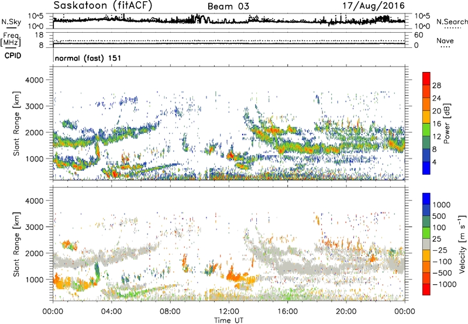This screenshot has width=468, height=324.
Task: Click the 'N.Sky' legend label
Action: [11, 22]
